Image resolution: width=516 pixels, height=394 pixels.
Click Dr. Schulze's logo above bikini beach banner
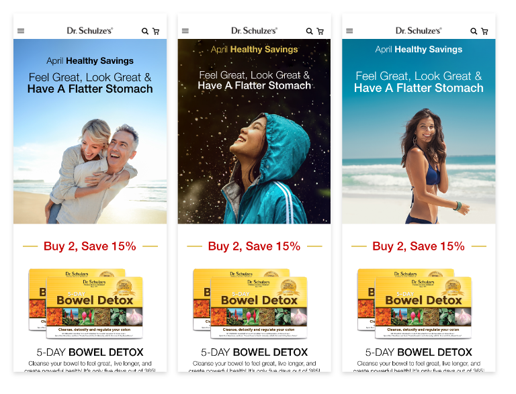click(419, 31)
